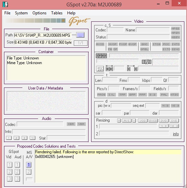The image size is (187, 188).
Task: Click MS A/V render test button 1
Action: (29, 165)
